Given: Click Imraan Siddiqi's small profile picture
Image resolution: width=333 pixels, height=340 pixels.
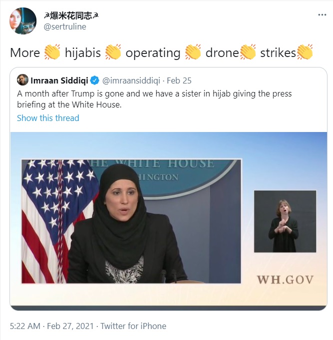Looking at the screenshot, I should [x=22, y=80].
